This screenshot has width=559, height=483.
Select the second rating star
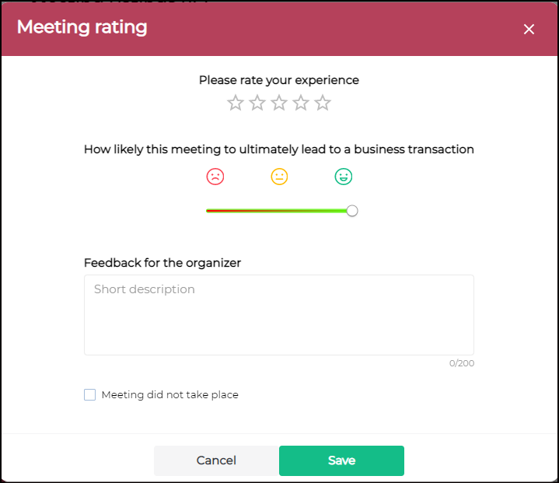[x=257, y=103]
